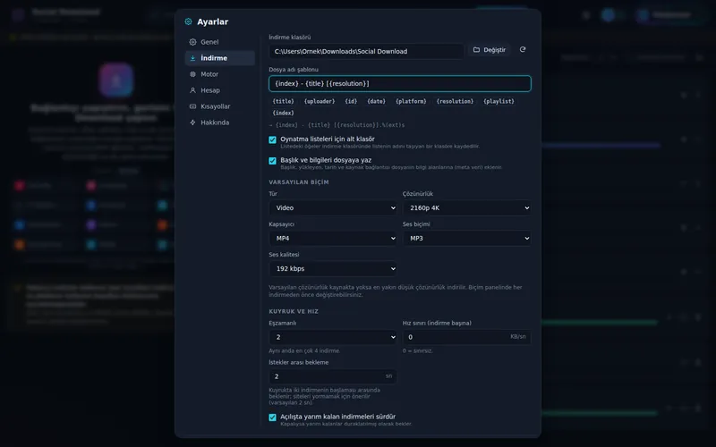Reset download folder with the refresh icon
The width and height of the screenshot is (716, 447).
523,50
